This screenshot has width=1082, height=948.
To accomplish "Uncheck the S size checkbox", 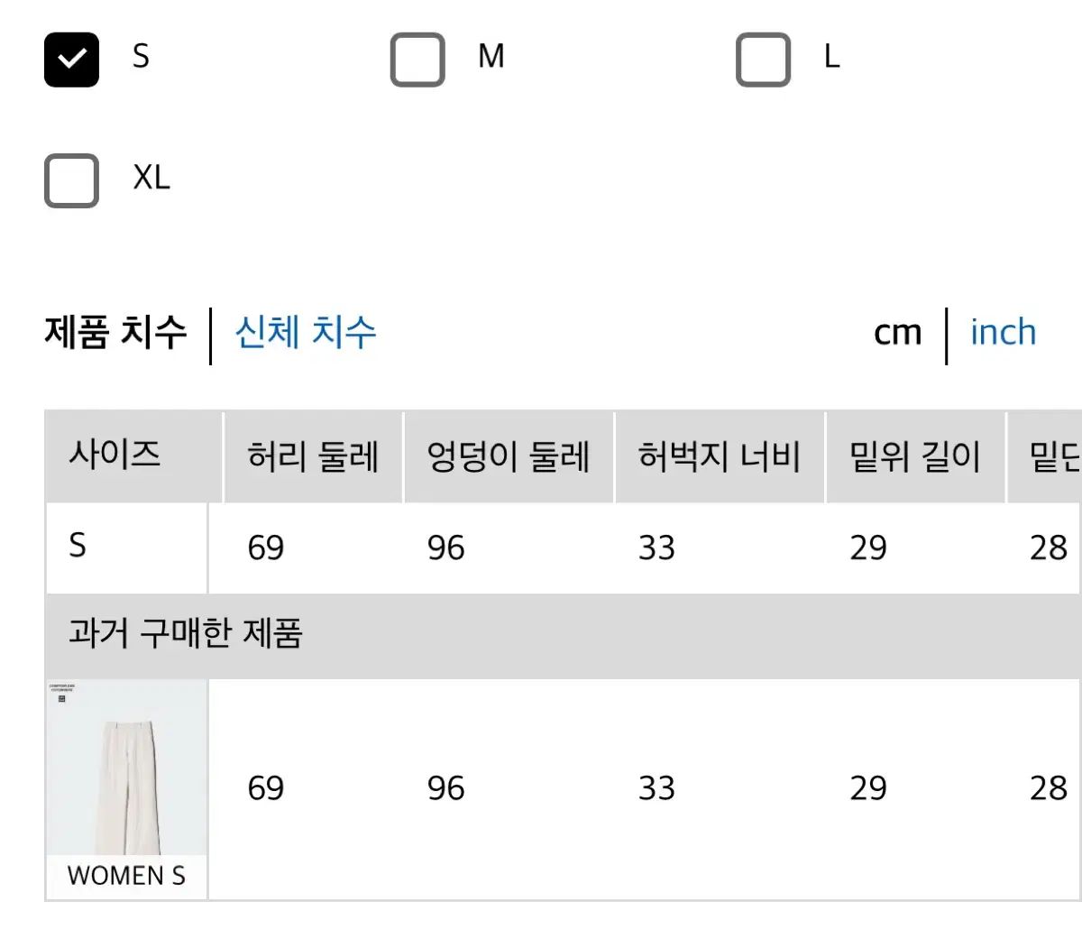I will click(x=71, y=60).
